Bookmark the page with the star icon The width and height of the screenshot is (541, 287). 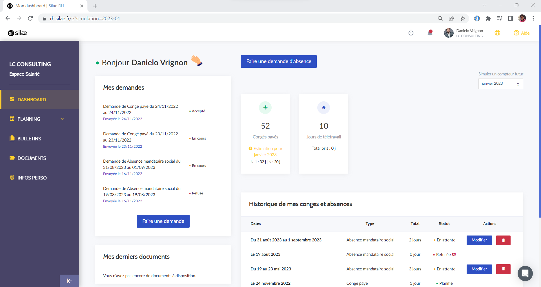(462, 18)
